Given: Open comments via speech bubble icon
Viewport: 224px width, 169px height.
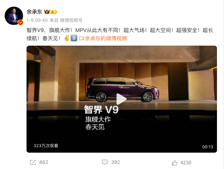Looking at the screenshot, I should (105, 162).
